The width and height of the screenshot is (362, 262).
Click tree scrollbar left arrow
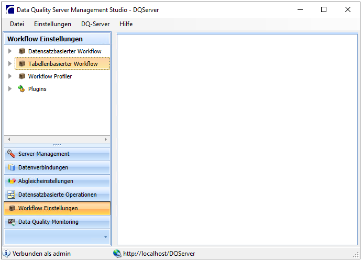(9, 139)
